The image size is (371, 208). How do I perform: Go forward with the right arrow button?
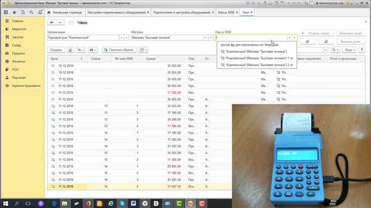[x=60, y=22]
